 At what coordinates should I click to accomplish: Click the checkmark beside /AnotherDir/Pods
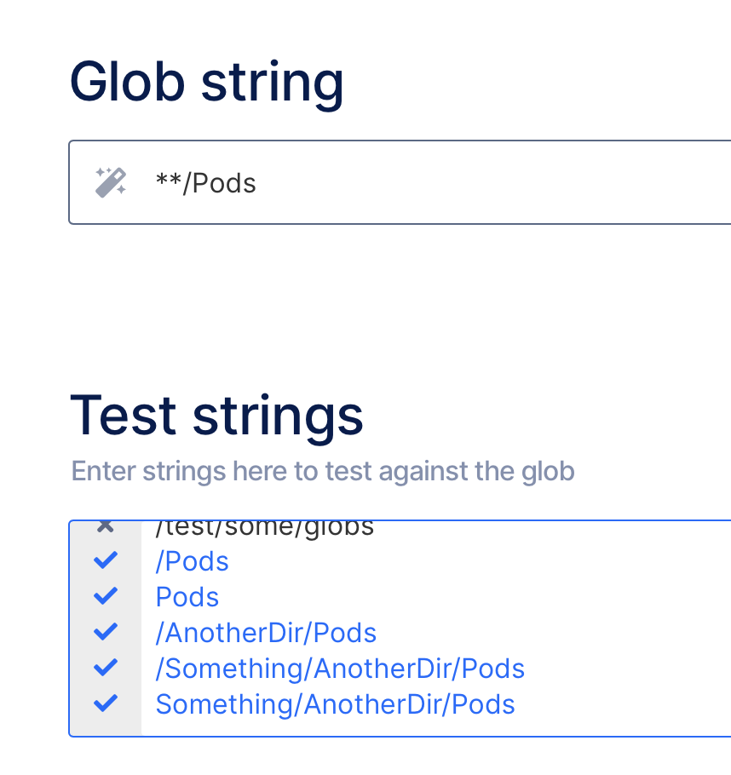[106, 632]
